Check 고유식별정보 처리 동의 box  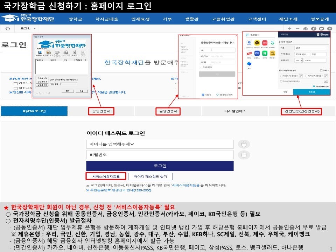point(281,81)
